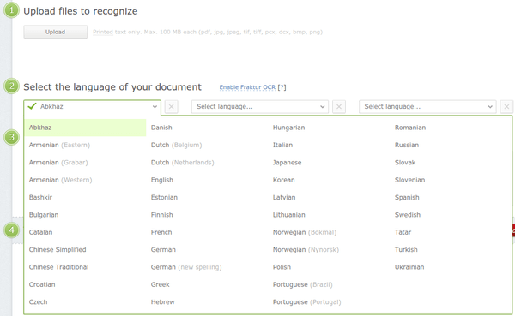Open the Enable Fraktur OCR link

tap(247, 87)
